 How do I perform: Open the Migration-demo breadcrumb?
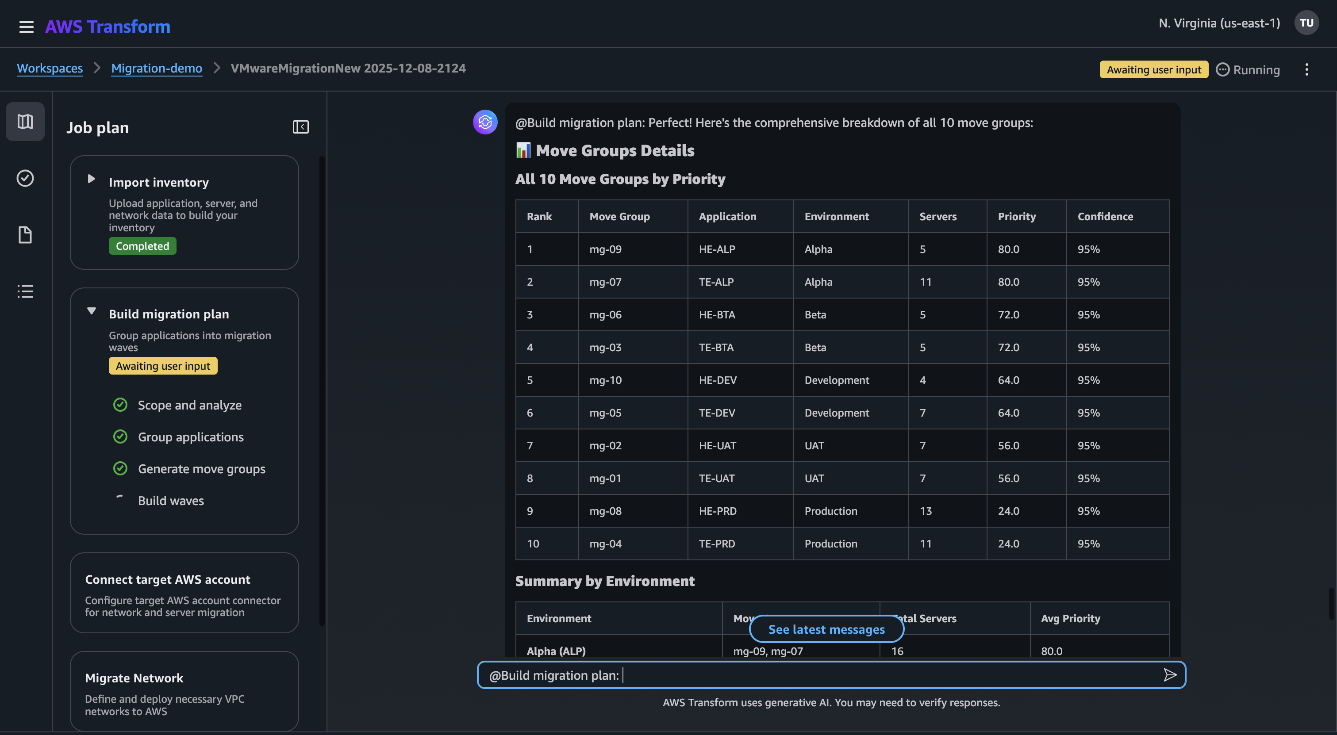pos(157,68)
